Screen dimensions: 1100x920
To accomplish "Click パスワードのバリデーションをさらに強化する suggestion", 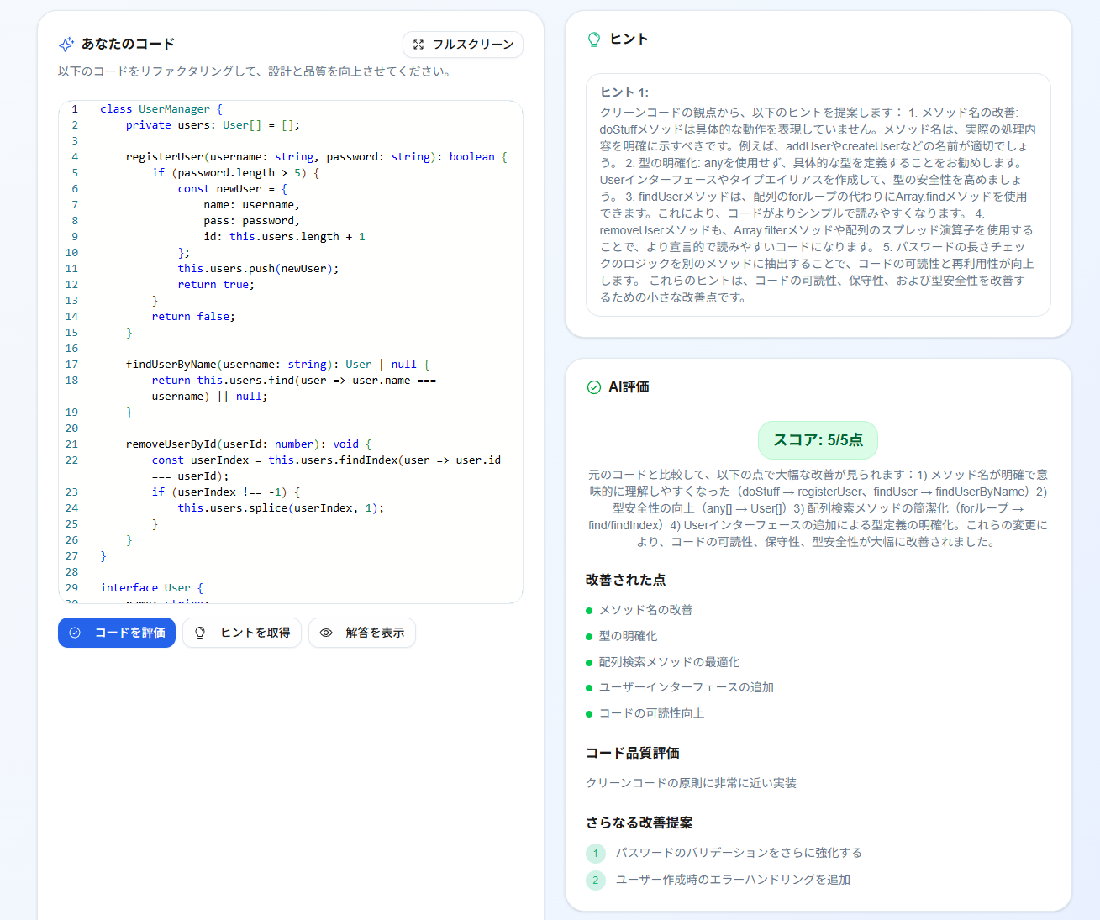I will [x=739, y=853].
